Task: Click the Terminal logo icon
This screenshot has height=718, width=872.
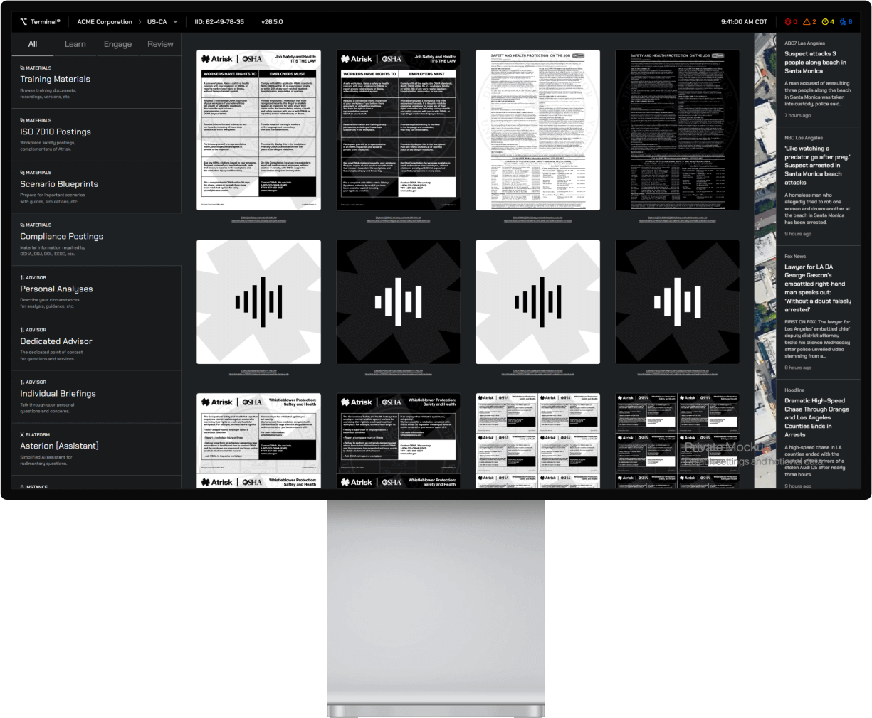Action: tap(23, 22)
